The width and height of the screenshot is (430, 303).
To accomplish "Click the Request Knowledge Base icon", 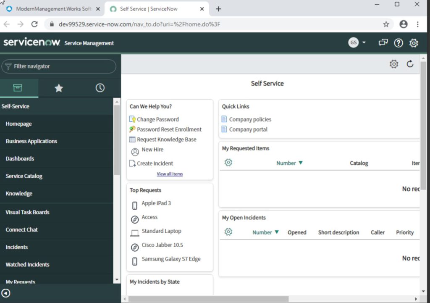I will (x=132, y=140).
